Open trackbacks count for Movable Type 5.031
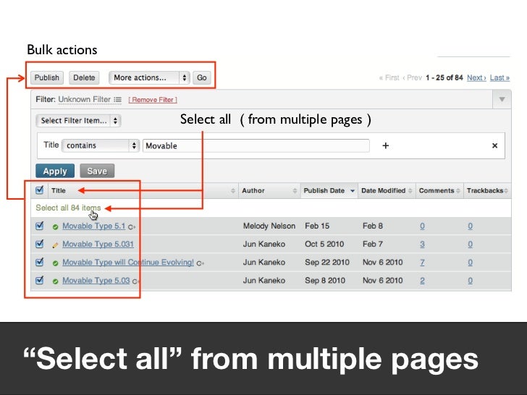This screenshot has height=395, width=527. point(471,245)
